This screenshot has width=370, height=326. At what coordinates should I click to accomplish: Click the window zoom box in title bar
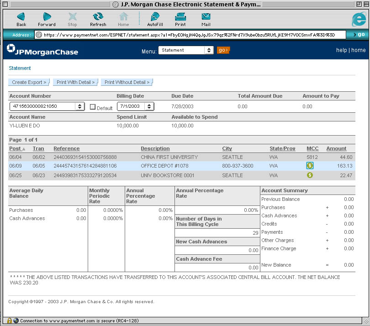[359, 4]
